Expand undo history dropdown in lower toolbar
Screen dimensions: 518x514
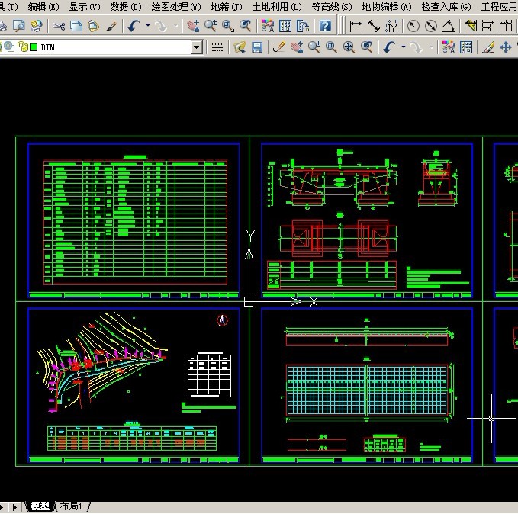pyautogui.click(x=404, y=47)
